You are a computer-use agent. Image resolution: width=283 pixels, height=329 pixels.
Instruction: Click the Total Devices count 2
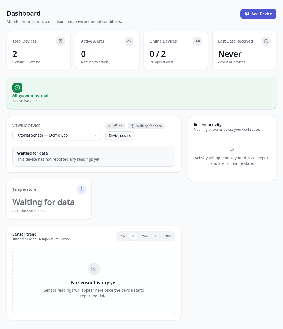pos(15,54)
